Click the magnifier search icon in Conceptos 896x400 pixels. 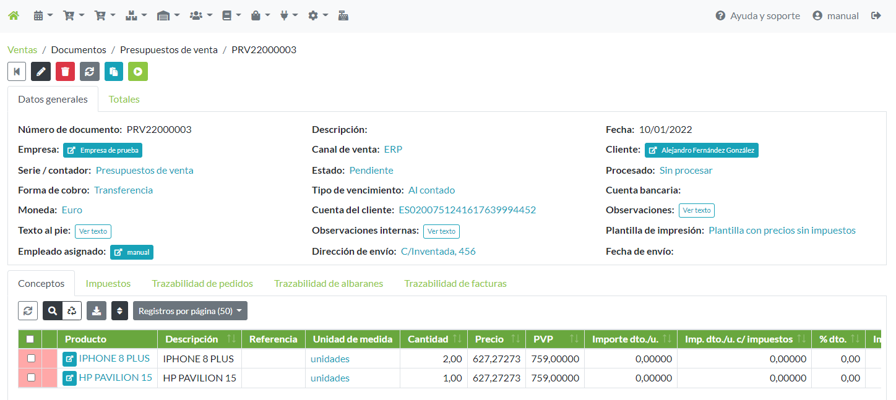pyautogui.click(x=53, y=311)
